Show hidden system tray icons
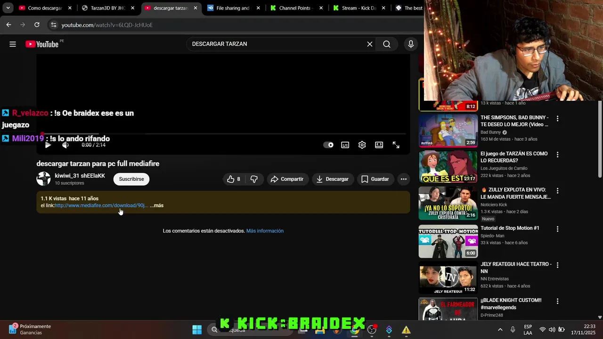The image size is (603, 339). [500, 330]
